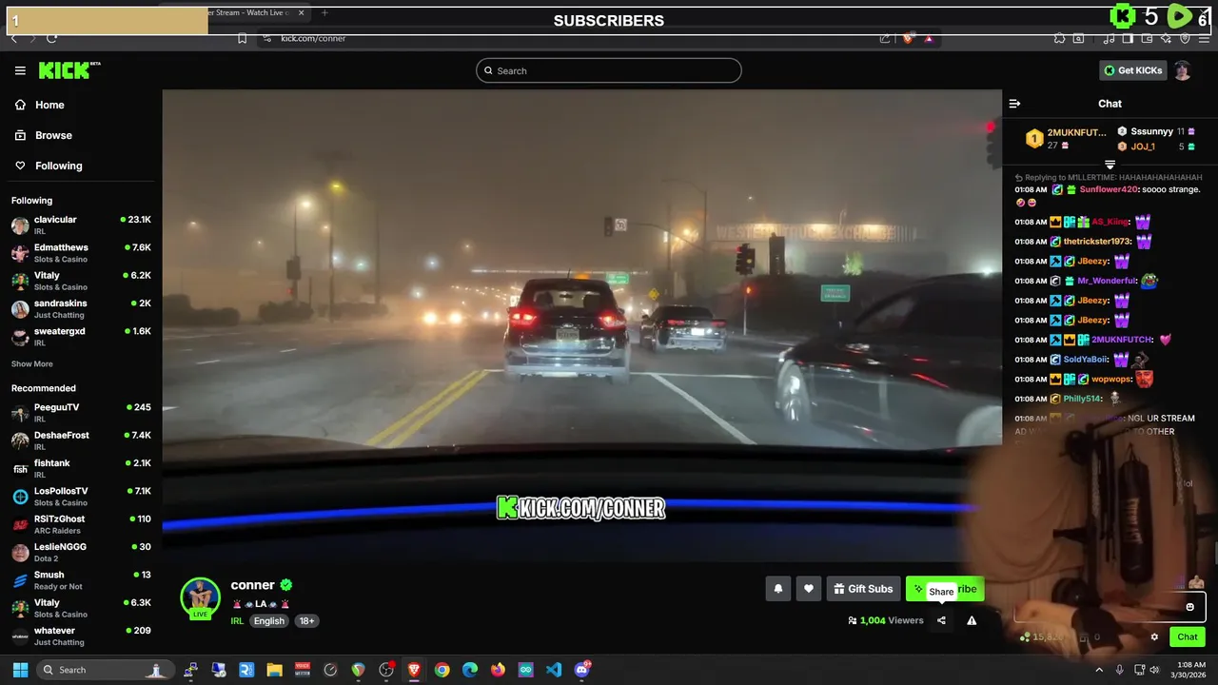
Task: Click username Mr_Wonderful in chat
Action: click(x=1107, y=281)
